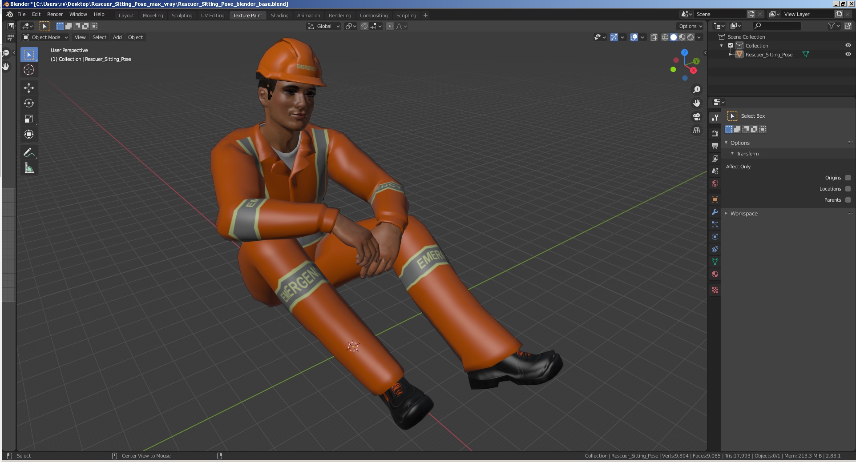Open the Material properties tab
Viewport: 856px width, 462px height.
(x=715, y=274)
